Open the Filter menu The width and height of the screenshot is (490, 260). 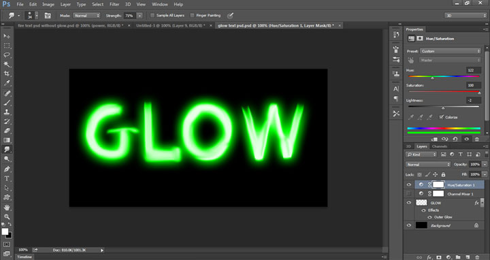pyautogui.click(x=114, y=4)
